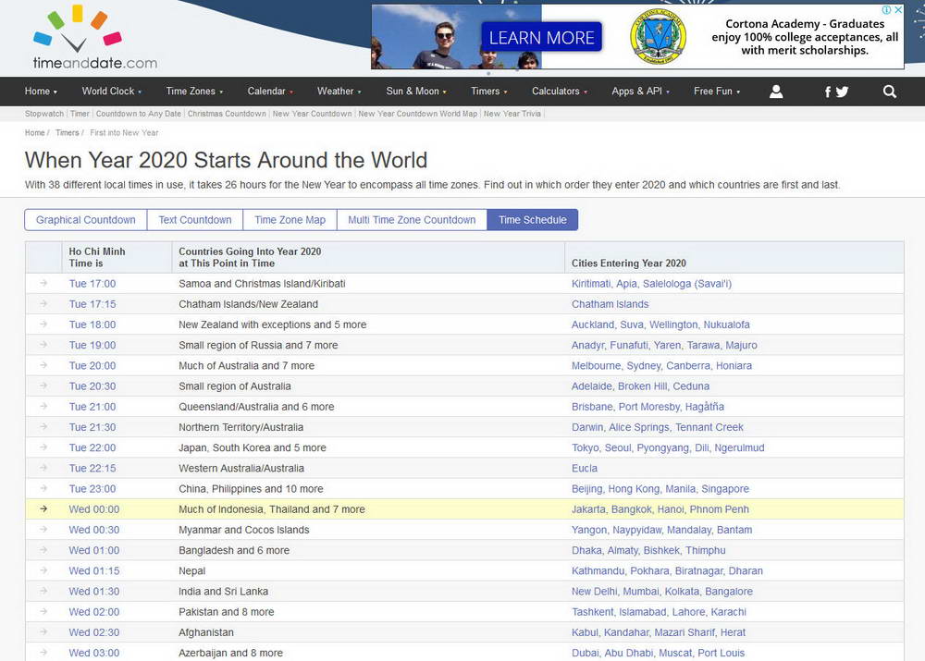Close the ad with X icon

[x=897, y=10]
